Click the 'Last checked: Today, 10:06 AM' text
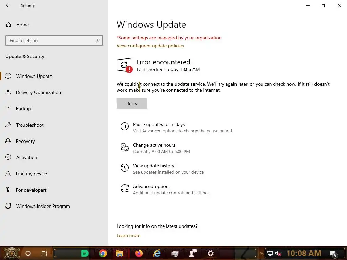347x260 pixels. pos(168,69)
